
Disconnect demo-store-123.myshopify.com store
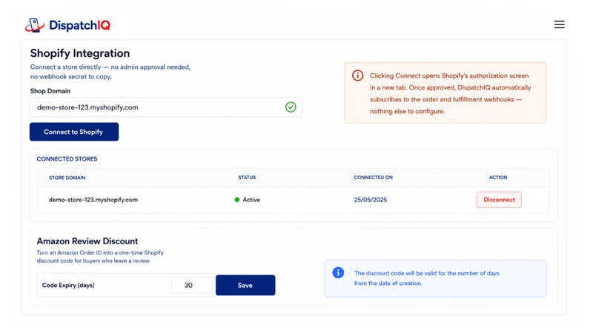(x=499, y=200)
